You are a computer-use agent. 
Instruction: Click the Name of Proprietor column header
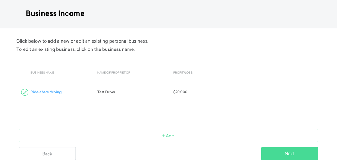[x=113, y=73]
